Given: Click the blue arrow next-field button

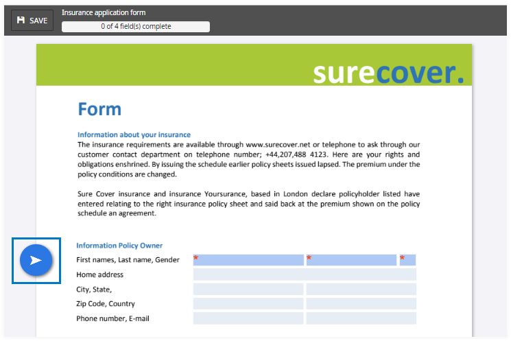Looking at the screenshot, I should pos(36,261).
